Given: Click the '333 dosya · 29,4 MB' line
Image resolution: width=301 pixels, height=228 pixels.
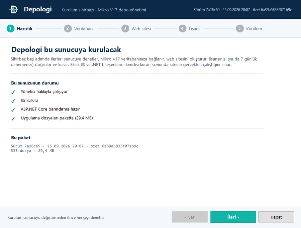Looking at the screenshot, I should (x=32, y=151).
